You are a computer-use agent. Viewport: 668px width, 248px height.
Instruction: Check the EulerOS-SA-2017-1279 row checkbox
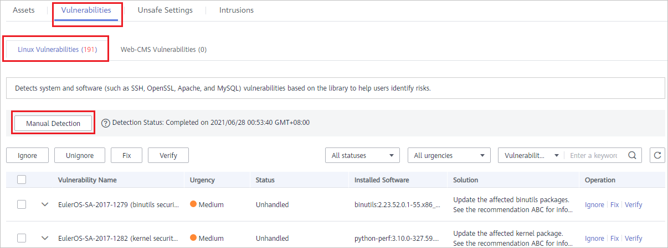point(22,204)
